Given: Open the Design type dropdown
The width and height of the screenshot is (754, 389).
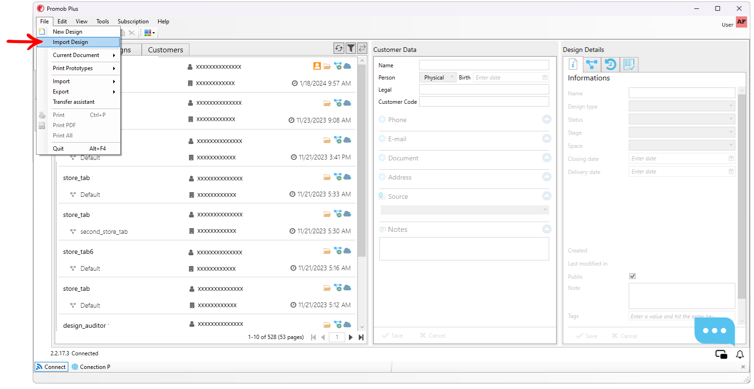Looking at the screenshot, I should (682, 106).
